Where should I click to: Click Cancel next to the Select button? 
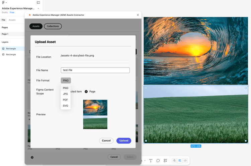tap(114, 157)
